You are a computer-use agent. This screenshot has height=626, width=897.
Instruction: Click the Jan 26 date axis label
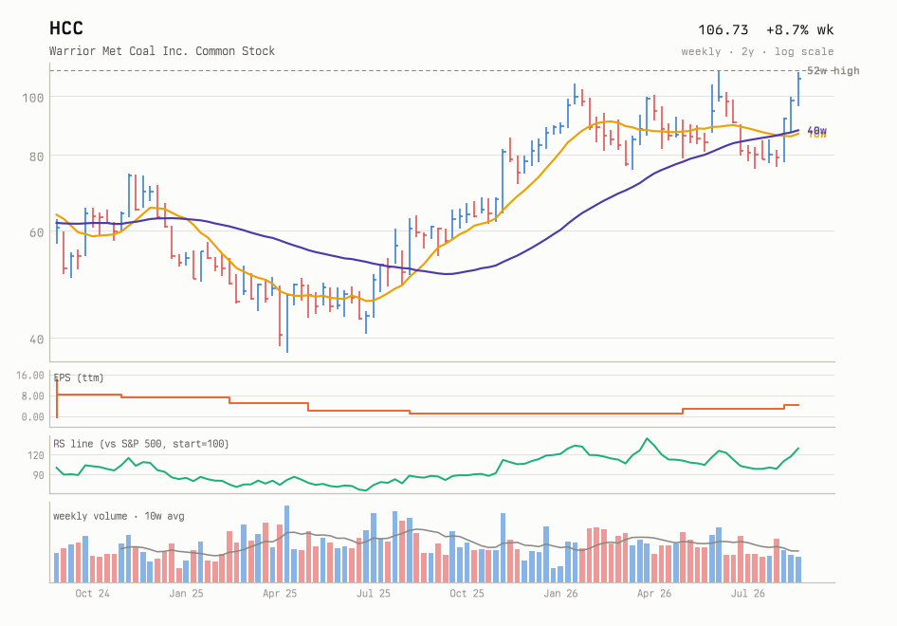click(x=560, y=594)
